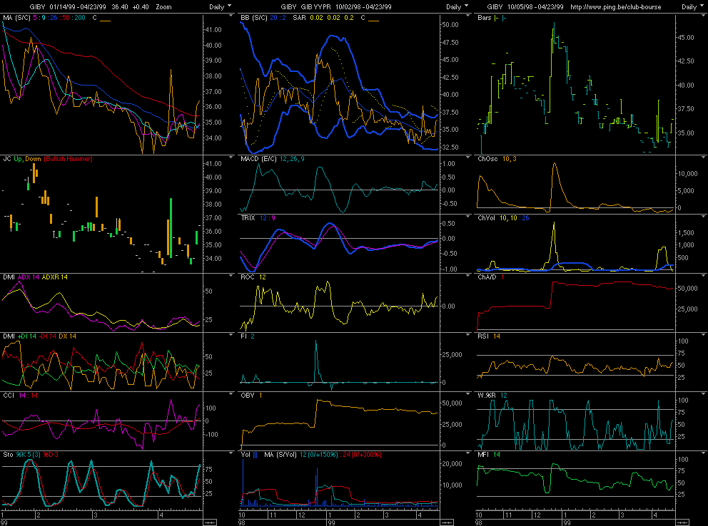
Task: Open the ChVol panel's menu arrow
Action: pos(704,217)
